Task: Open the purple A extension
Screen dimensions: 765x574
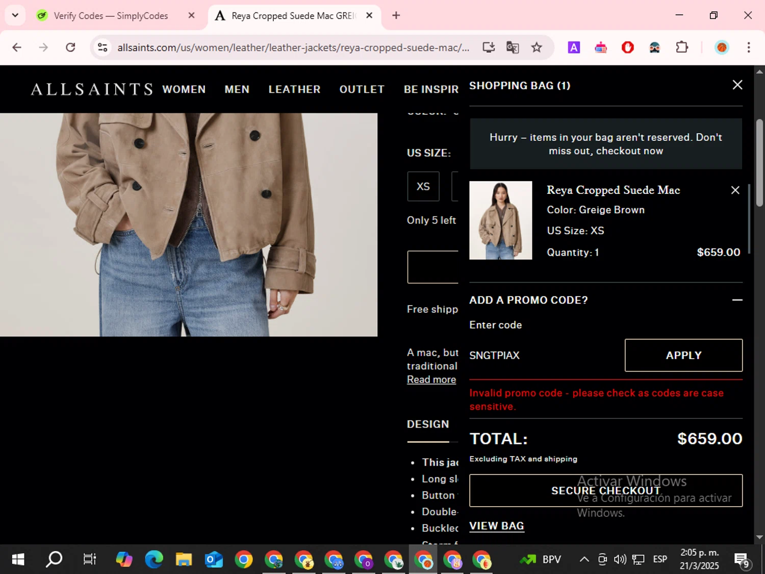Action: point(574,47)
